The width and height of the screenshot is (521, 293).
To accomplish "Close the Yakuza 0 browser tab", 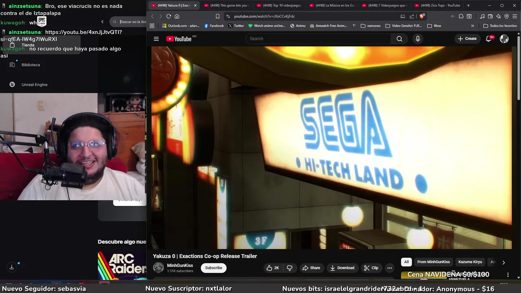I will coord(195,5).
